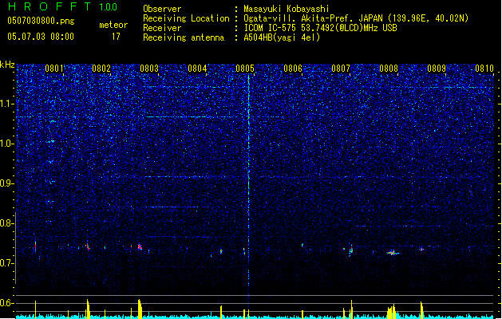Screen dimensions: 502x319
Task: Click the HROFFT 1.0.0 title text
Action: 62,6
